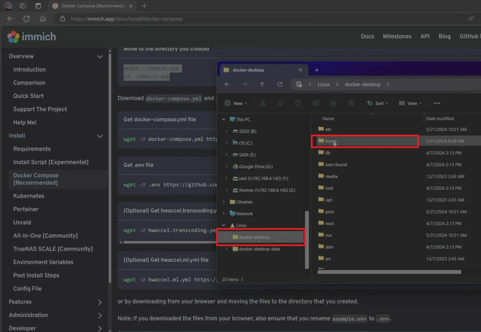Collapse the Overview docs section

pyautogui.click(x=100, y=57)
